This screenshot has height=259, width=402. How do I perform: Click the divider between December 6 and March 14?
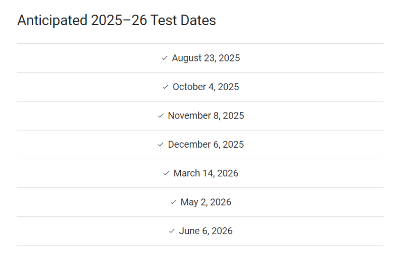(x=200, y=159)
